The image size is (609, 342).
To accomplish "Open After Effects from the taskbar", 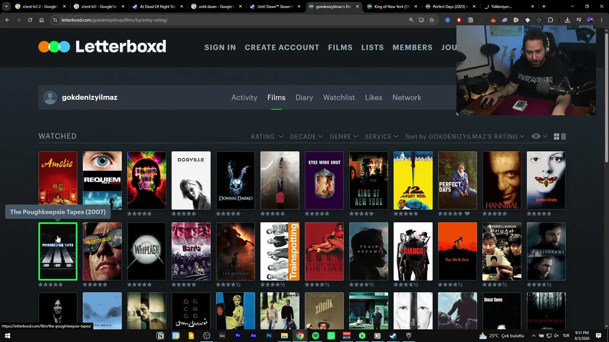I will 253,336.
